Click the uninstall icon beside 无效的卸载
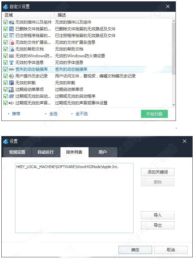The height and width of the screenshot is (259, 194). 11,83
